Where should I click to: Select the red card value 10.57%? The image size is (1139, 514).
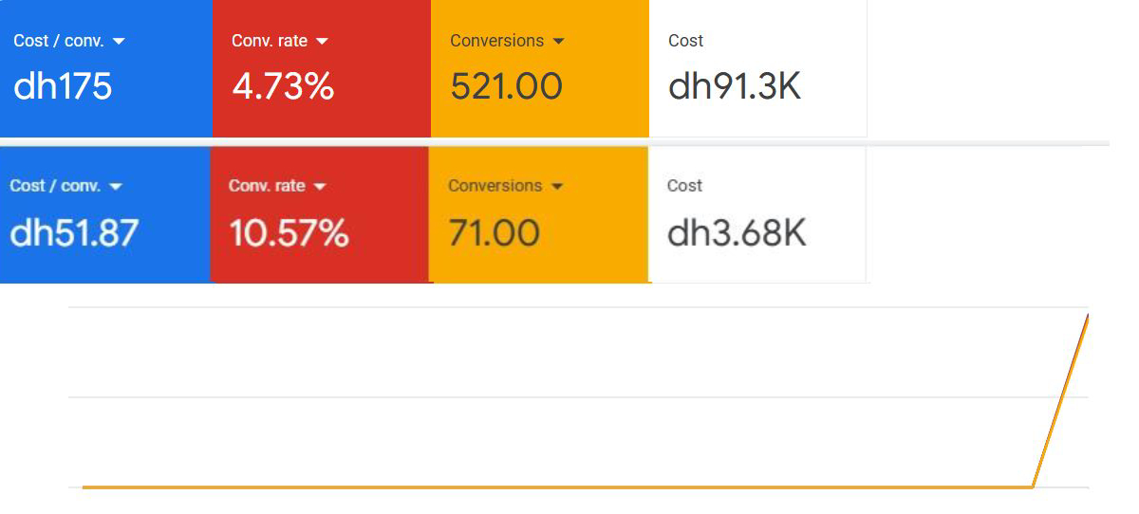pos(289,232)
